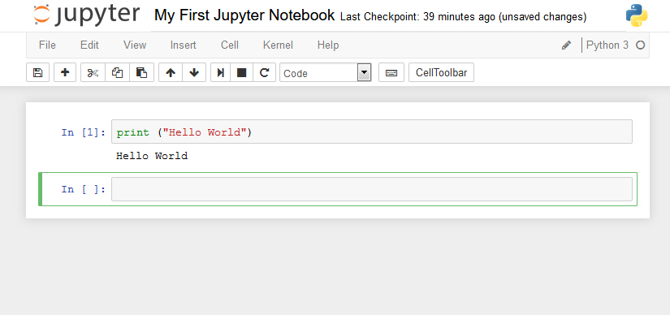The image size is (670, 315).
Task: Open the Cell menu
Action: 230,45
